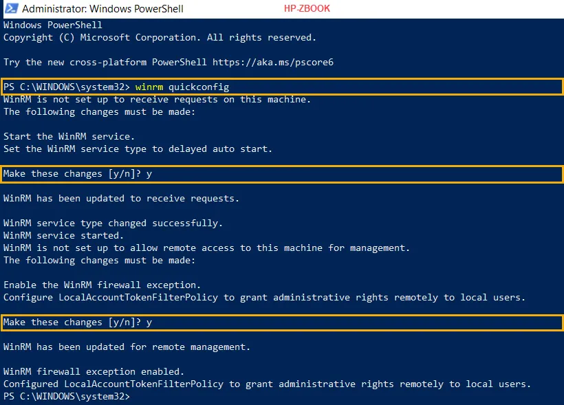Click "WinRM service type changed successfully" line
Image resolution: width=564 pixels, height=405 pixels.
coord(113,223)
